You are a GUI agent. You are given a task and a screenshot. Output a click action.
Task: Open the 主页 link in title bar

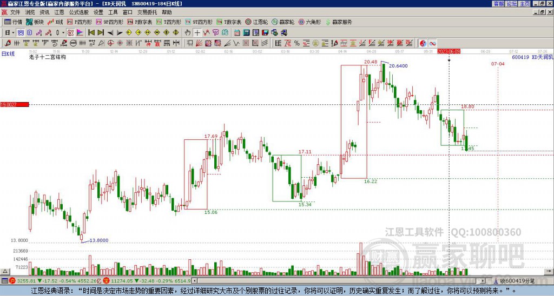pos(524,4)
